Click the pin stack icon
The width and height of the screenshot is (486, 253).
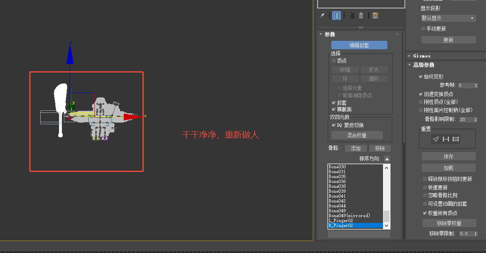(322, 15)
